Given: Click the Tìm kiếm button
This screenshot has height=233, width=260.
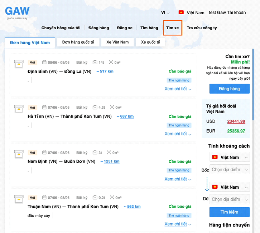Looking at the screenshot, I should (x=229, y=212).
